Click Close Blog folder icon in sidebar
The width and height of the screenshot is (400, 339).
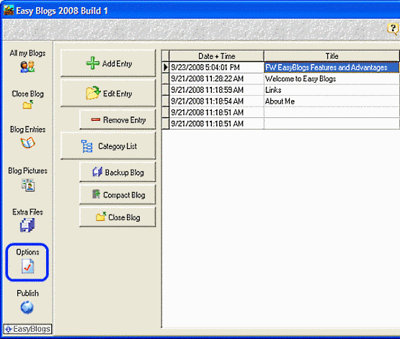click(27, 104)
